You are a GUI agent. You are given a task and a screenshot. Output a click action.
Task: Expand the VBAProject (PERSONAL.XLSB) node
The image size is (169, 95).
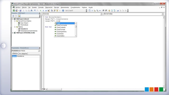pos(13,33)
